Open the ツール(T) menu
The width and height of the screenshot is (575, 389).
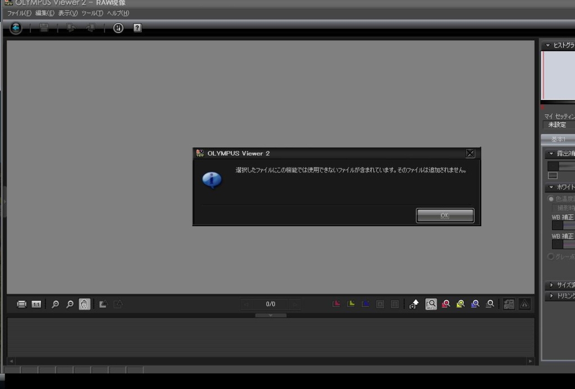pos(92,13)
